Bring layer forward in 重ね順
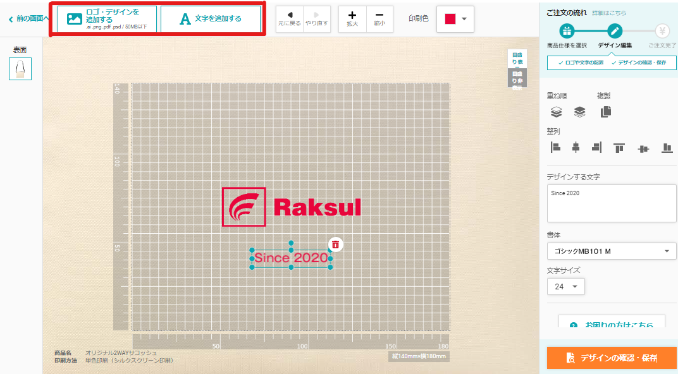Viewport: 678px width, 374px height. [556, 112]
